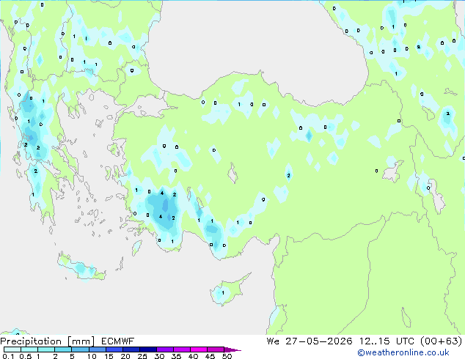The image size is (465, 359).
Task: Click the 20–25 mm dark blue swatch
Action: pyautogui.click(x=131, y=349)
